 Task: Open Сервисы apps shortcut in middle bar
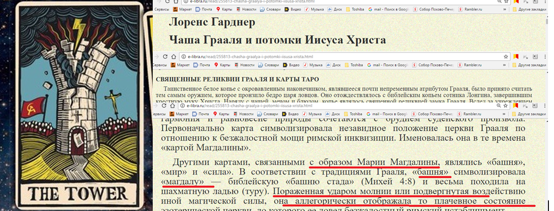point(160,65)
